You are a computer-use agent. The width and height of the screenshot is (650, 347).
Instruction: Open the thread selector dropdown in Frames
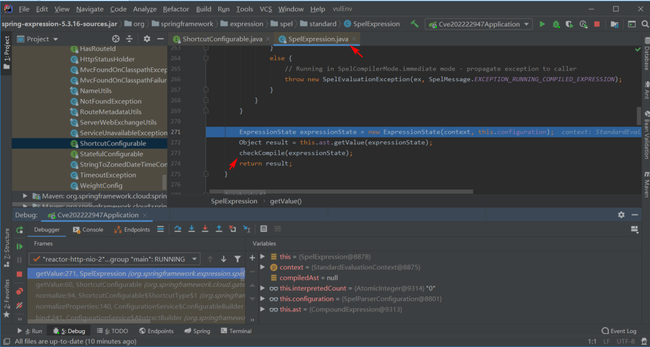coord(113,259)
